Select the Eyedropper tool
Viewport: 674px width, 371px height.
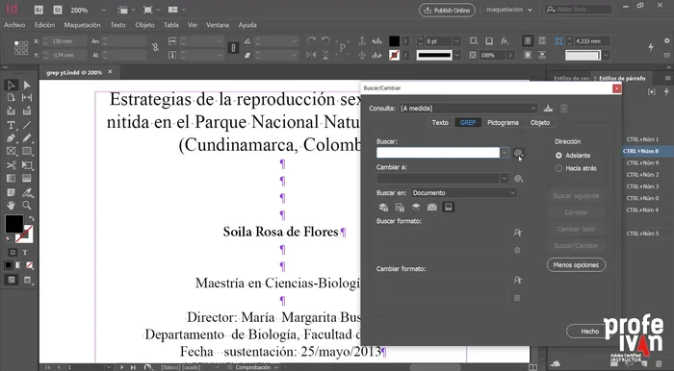[27, 192]
